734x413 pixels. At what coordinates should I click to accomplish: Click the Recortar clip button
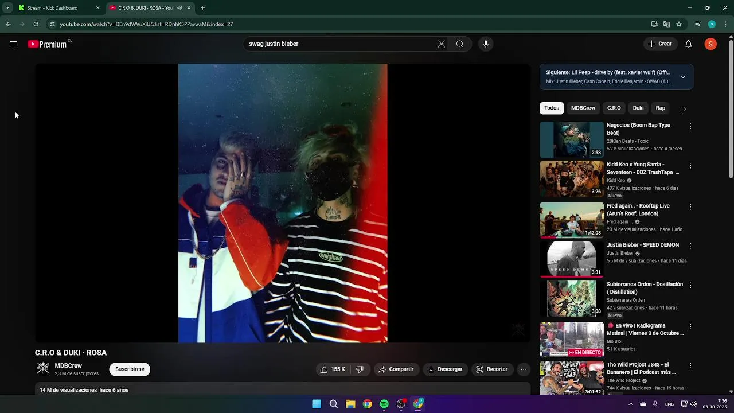491,369
